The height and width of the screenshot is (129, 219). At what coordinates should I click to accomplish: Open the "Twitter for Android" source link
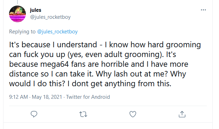88,97
